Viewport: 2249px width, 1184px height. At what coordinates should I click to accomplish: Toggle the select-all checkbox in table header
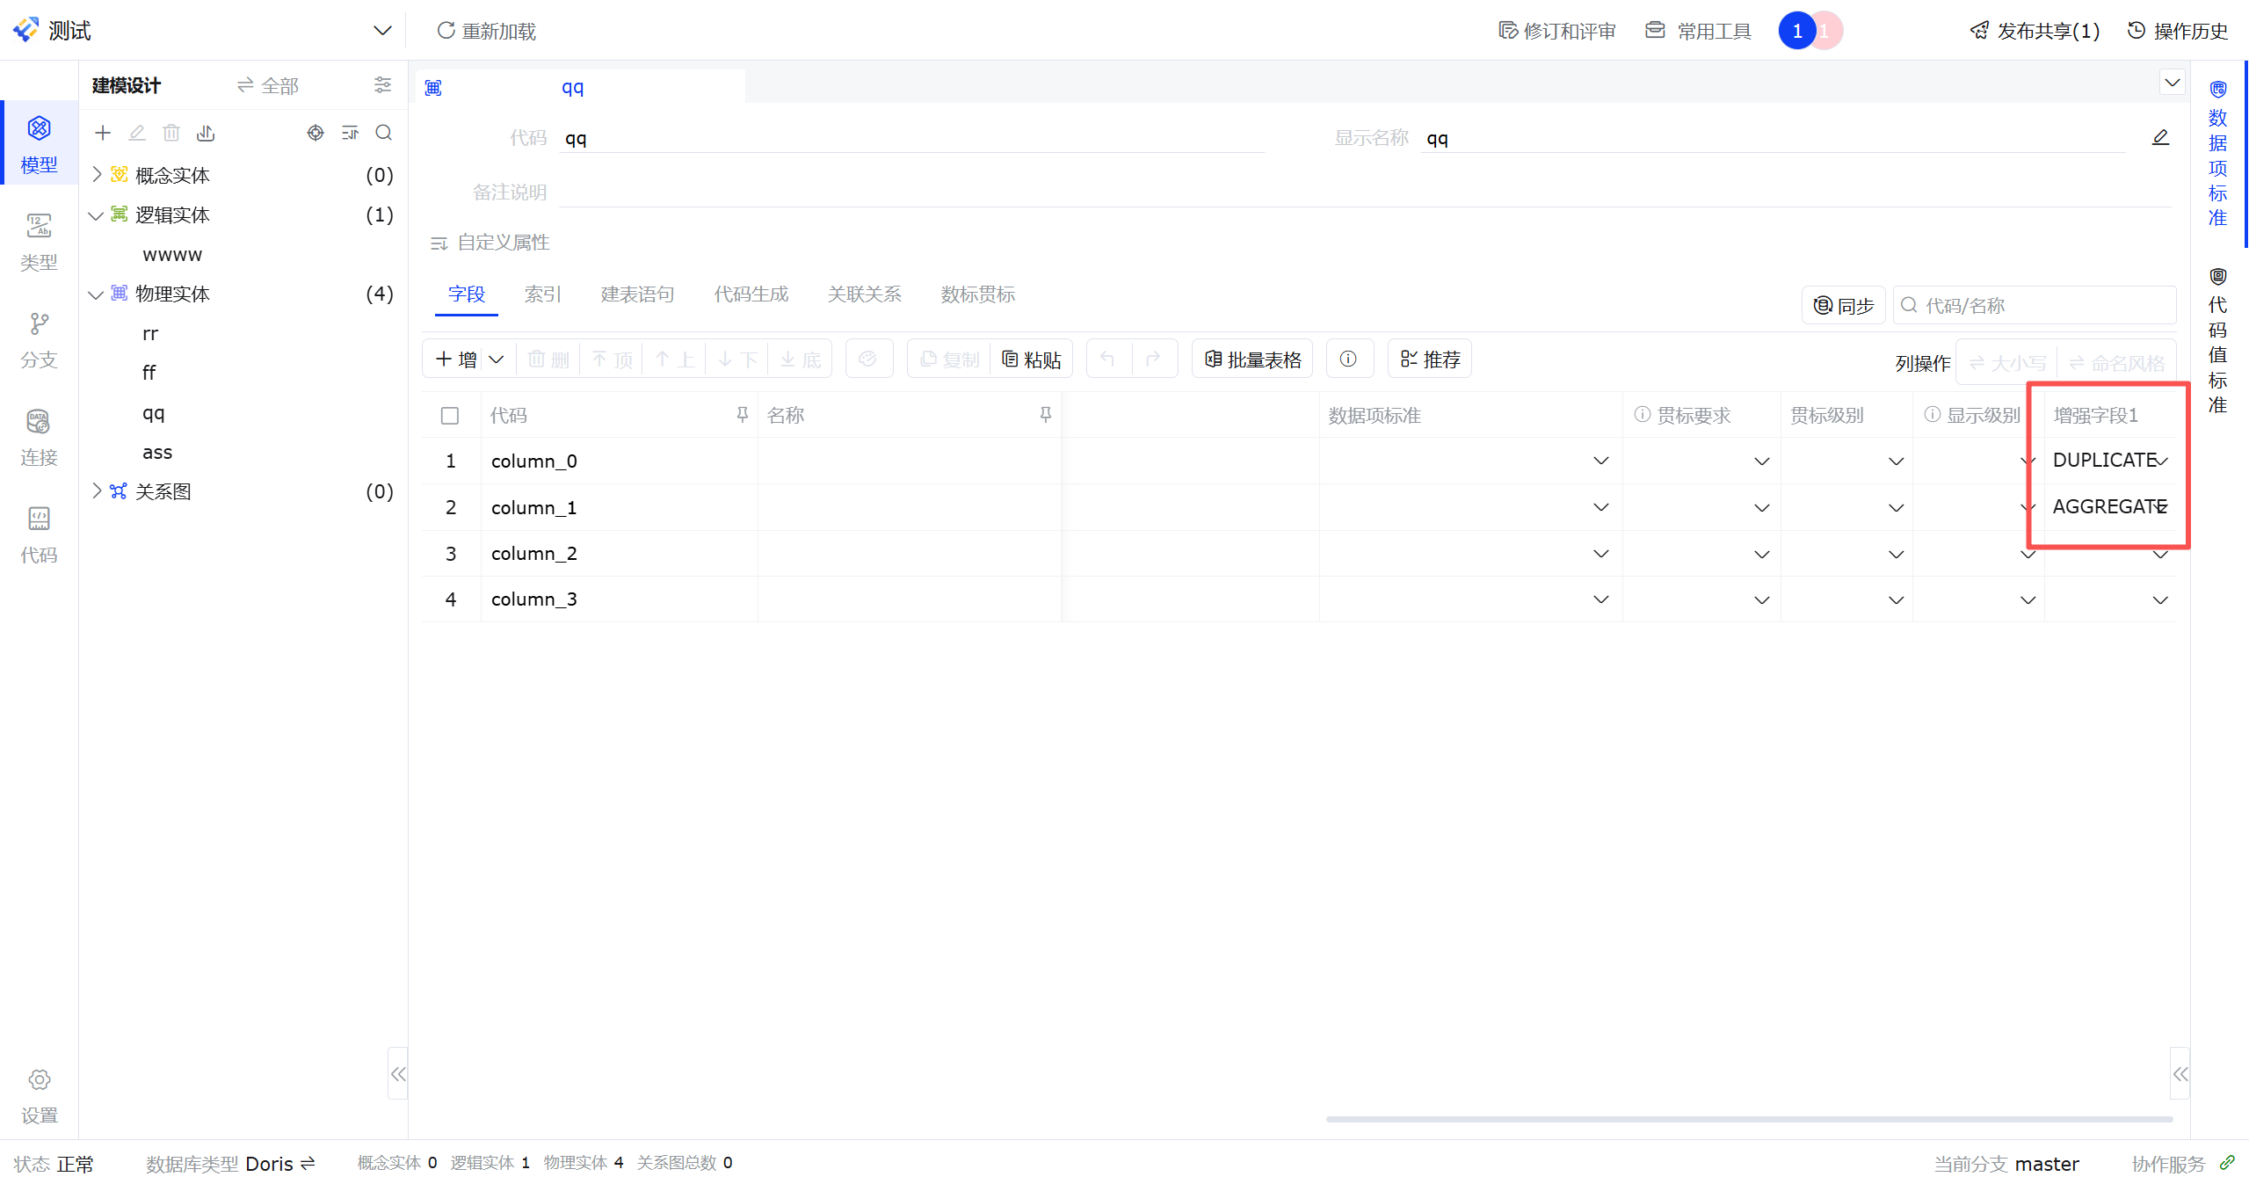click(450, 416)
